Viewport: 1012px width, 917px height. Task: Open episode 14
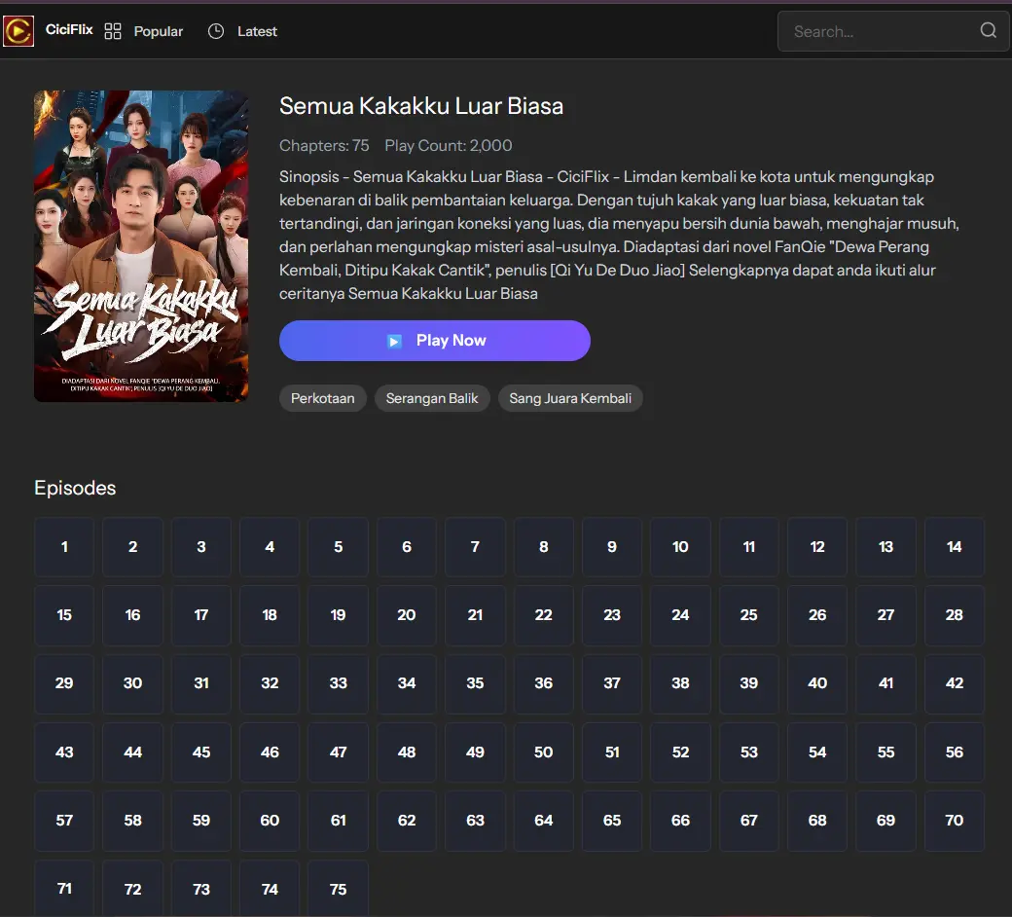(954, 547)
